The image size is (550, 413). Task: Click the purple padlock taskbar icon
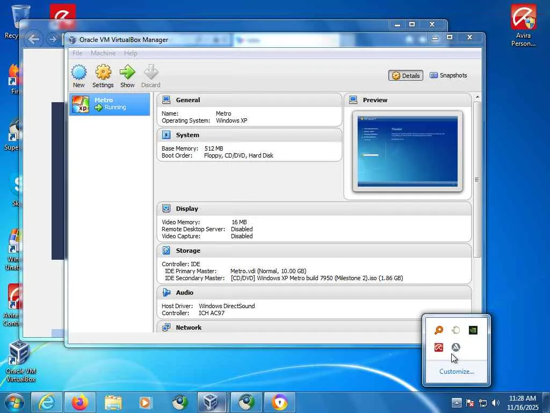point(279,402)
